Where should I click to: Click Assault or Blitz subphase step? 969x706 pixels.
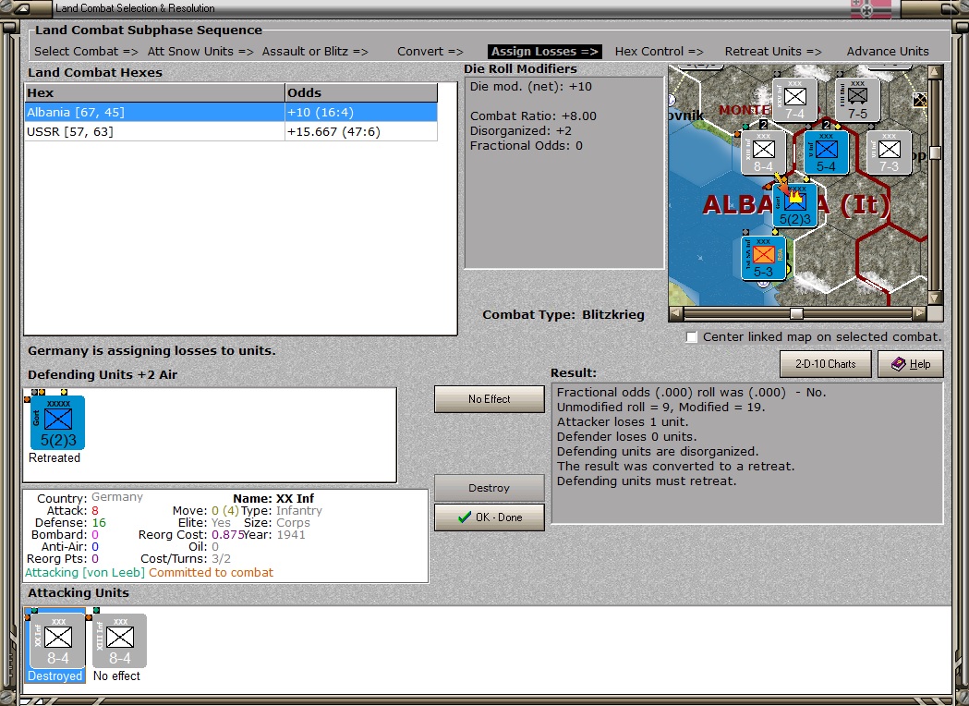(315, 52)
